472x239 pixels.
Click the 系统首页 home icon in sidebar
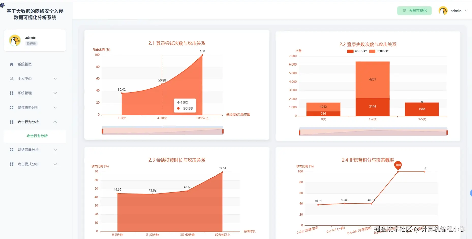click(12, 64)
